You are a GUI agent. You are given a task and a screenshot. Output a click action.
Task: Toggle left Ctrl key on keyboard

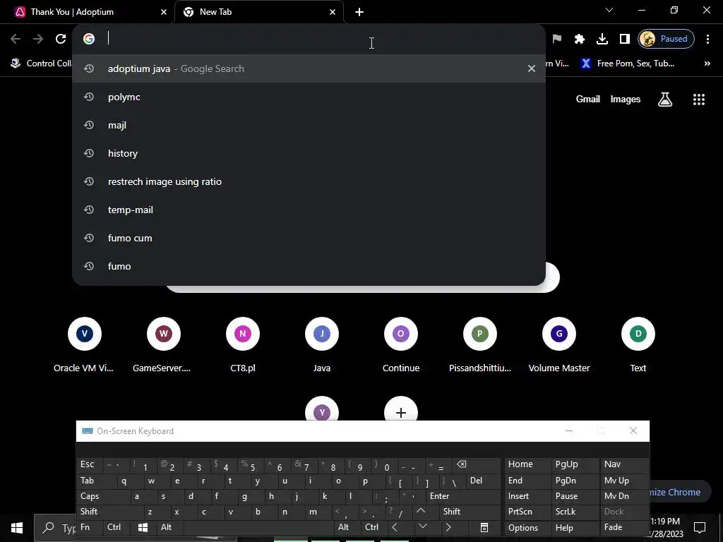click(117, 527)
